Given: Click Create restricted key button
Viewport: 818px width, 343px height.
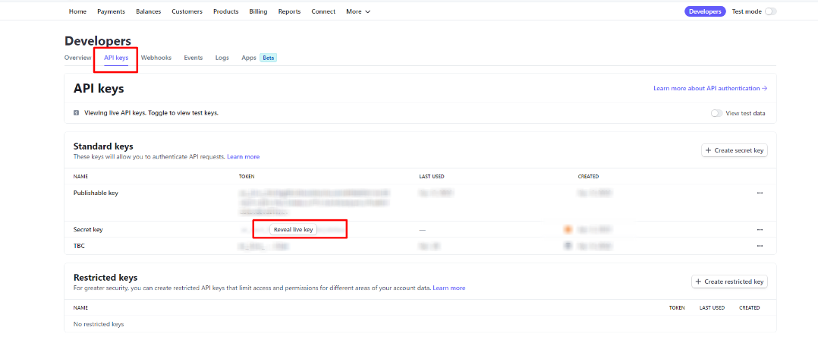Looking at the screenshot, I should [x=729, y=282].
